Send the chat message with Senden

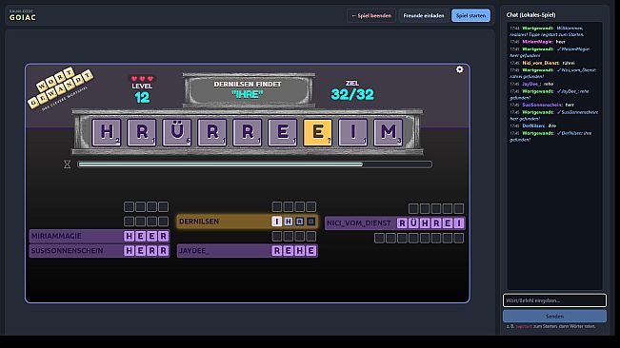point(554,316)
